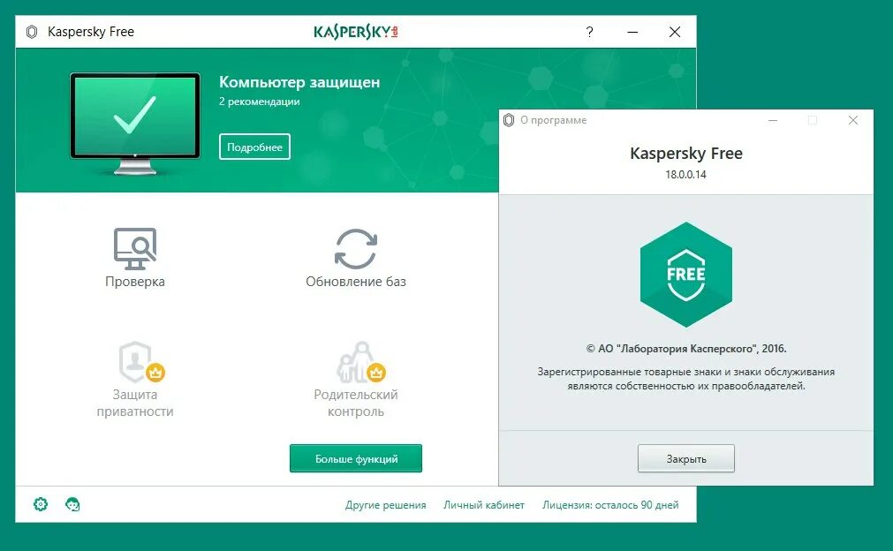
Task: Click the Обновление баз update icon
Action: [x=356, y=249]
